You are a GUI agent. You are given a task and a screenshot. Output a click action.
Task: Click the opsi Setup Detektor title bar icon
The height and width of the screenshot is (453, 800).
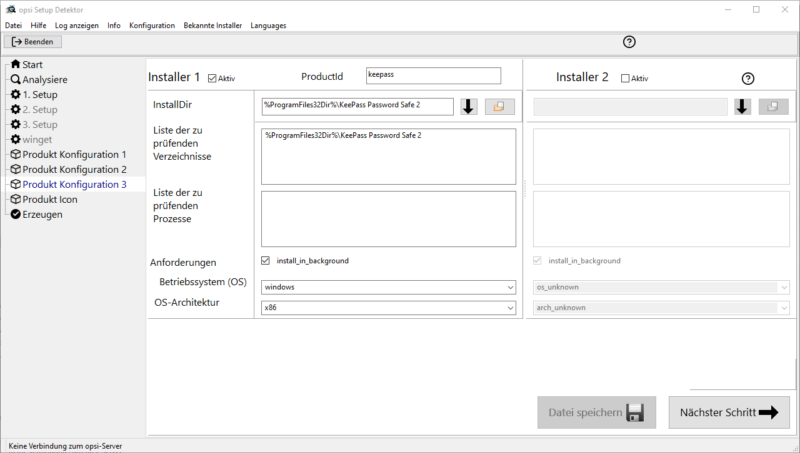(11, 9)
